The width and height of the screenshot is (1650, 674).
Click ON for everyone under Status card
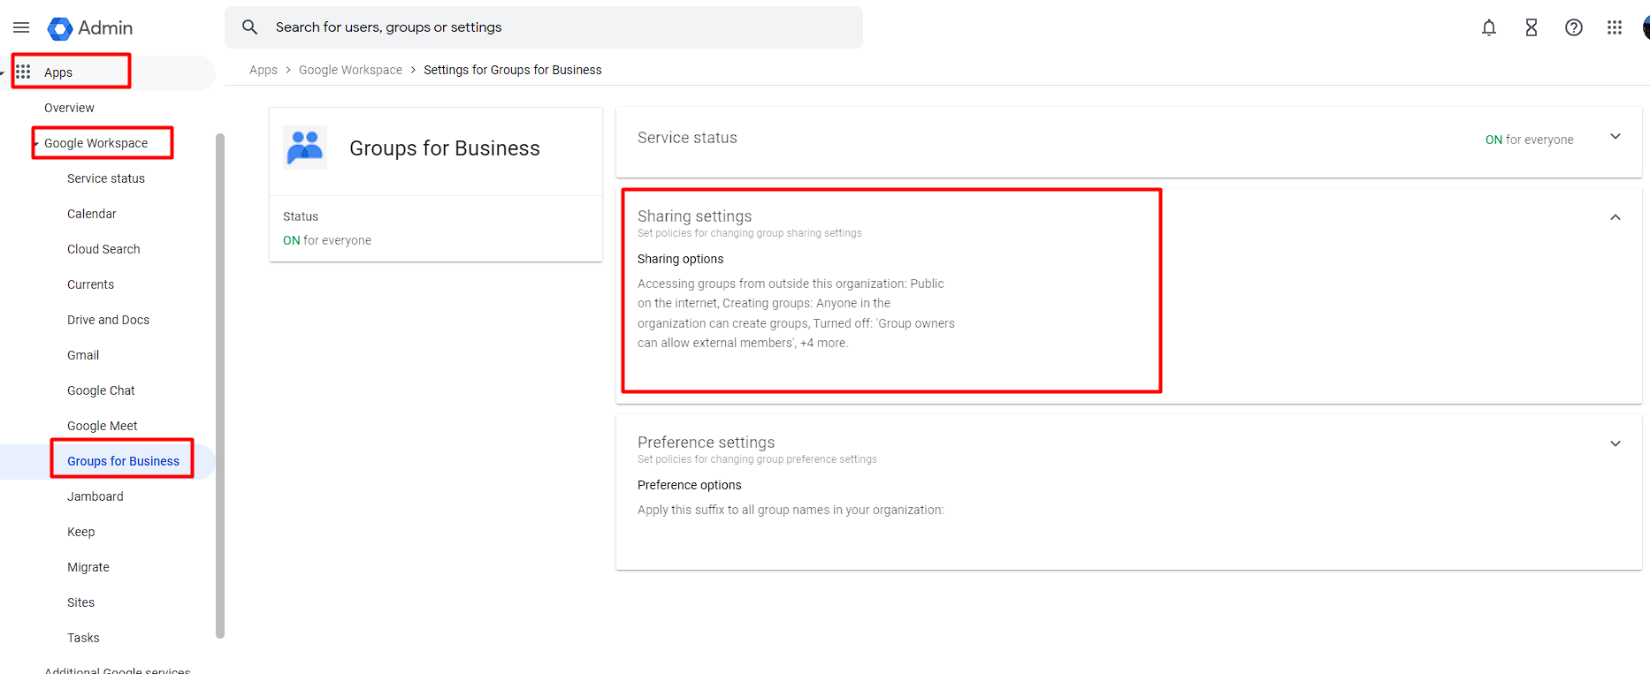[x=327, y=240]
